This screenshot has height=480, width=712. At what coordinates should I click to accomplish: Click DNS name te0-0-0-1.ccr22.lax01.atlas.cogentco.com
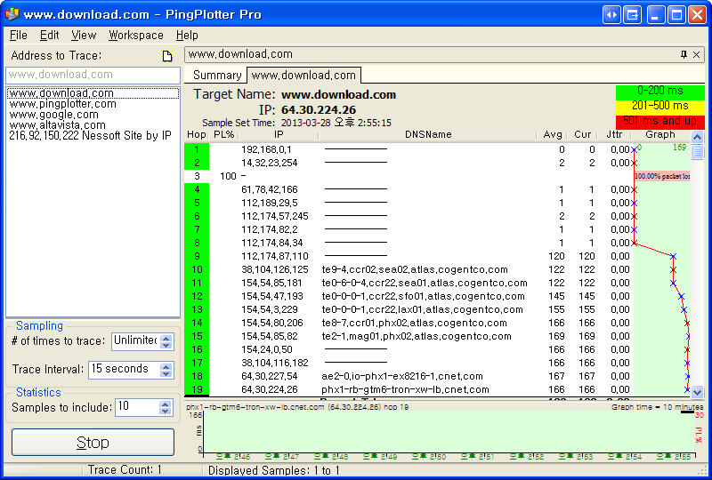pyautogui.click(x=422, y=309)
